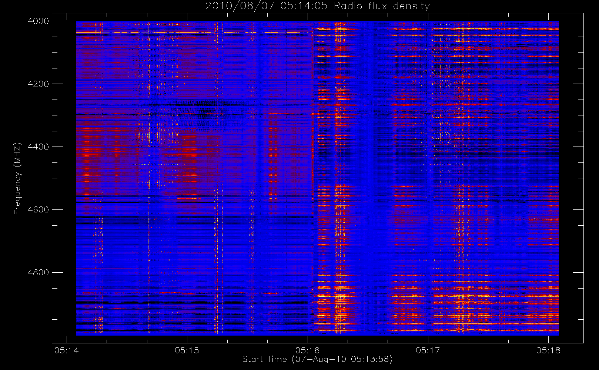Click the 05:14 time tick label

[x=67, y=350]
